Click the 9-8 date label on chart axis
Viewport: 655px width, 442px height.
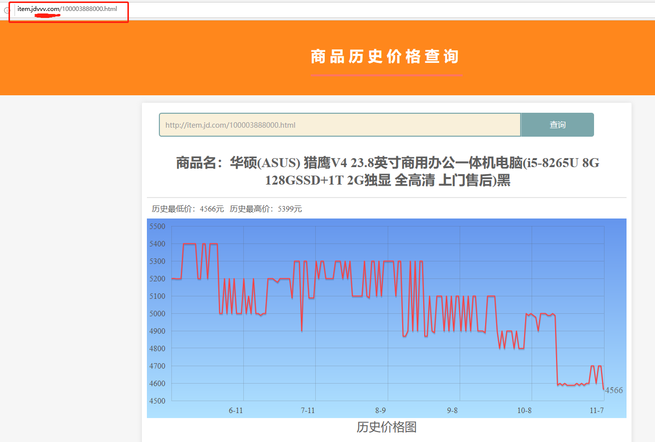[x=452, y=411]
